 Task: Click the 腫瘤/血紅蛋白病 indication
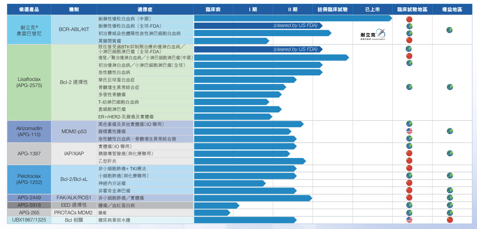pyautogui.click(x=116, y=205)
